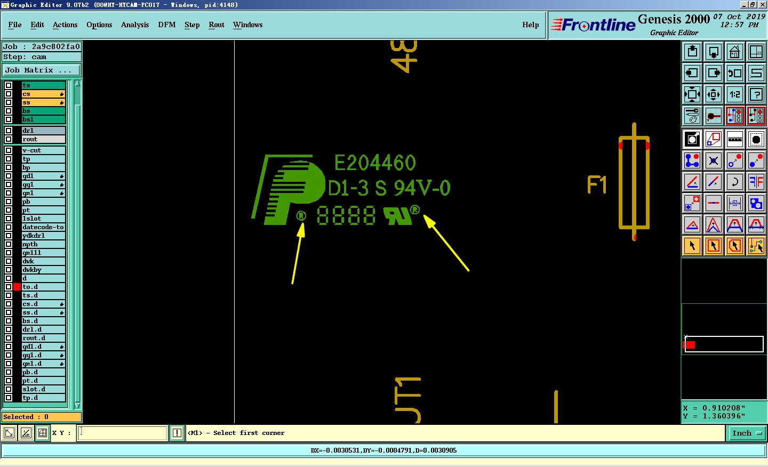
Task: Click the XY zoom-area icon
Action: (x=756, y=52)
